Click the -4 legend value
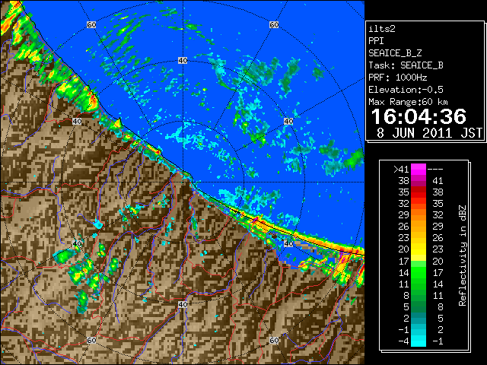487x365 pixels. tap(403, 341)
